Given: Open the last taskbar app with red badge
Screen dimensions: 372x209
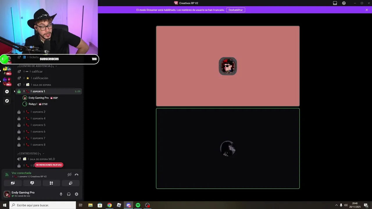Looking at the screenshot, I should 148,205.
